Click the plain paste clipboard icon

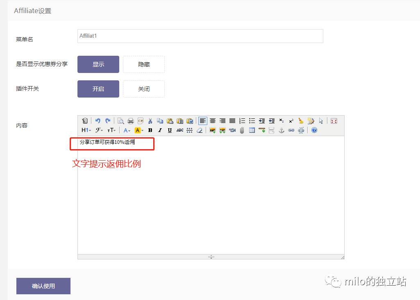tap(170, 121)
